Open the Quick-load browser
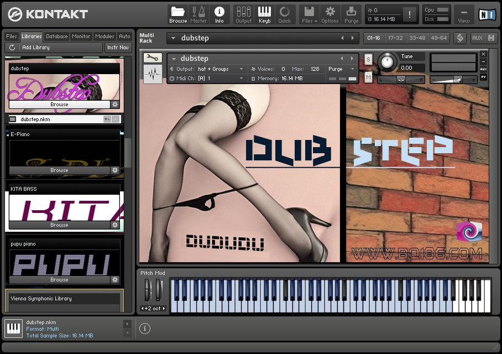Viewport: 502px width, 354px height. [x=284, y=15]
